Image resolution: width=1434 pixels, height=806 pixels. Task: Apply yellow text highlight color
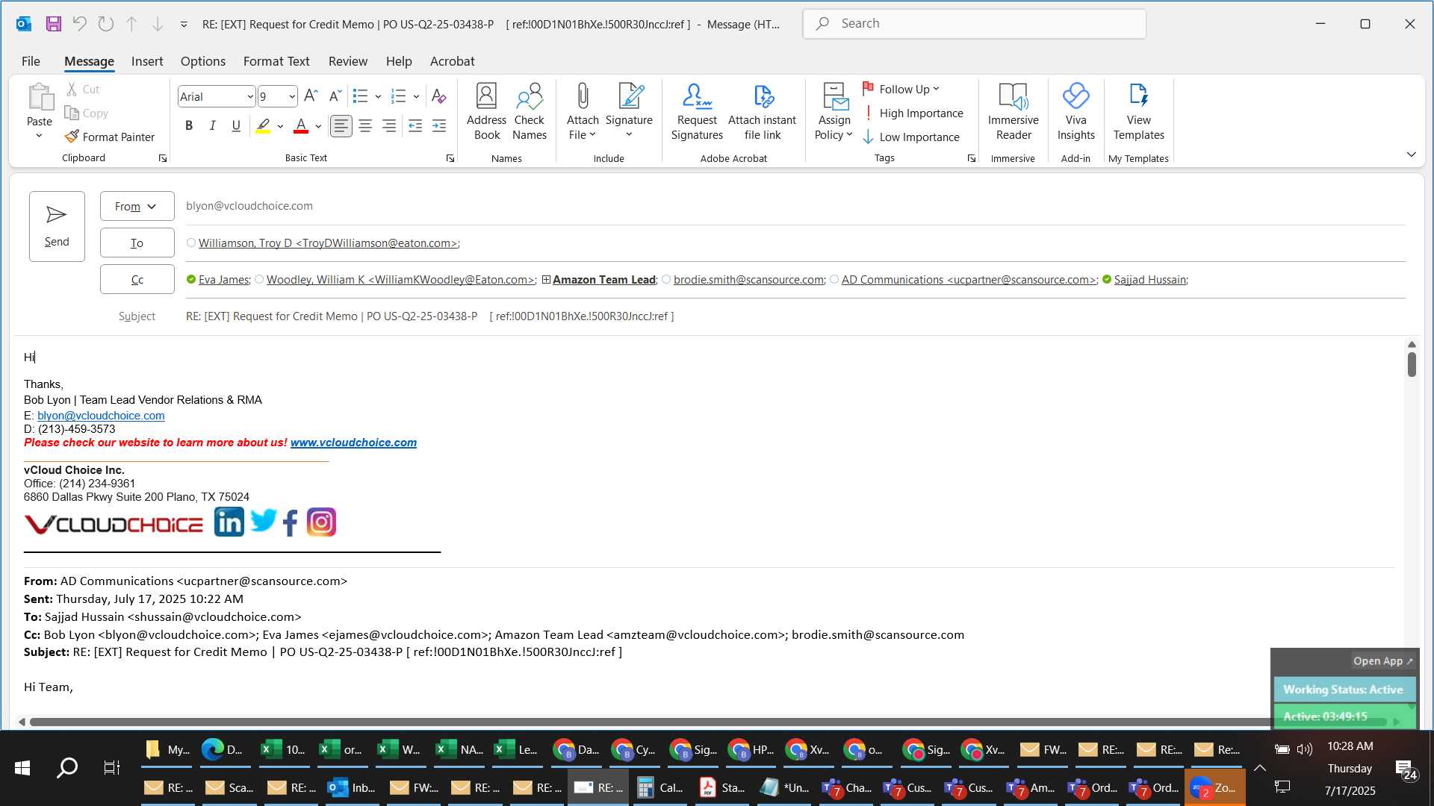263,126
